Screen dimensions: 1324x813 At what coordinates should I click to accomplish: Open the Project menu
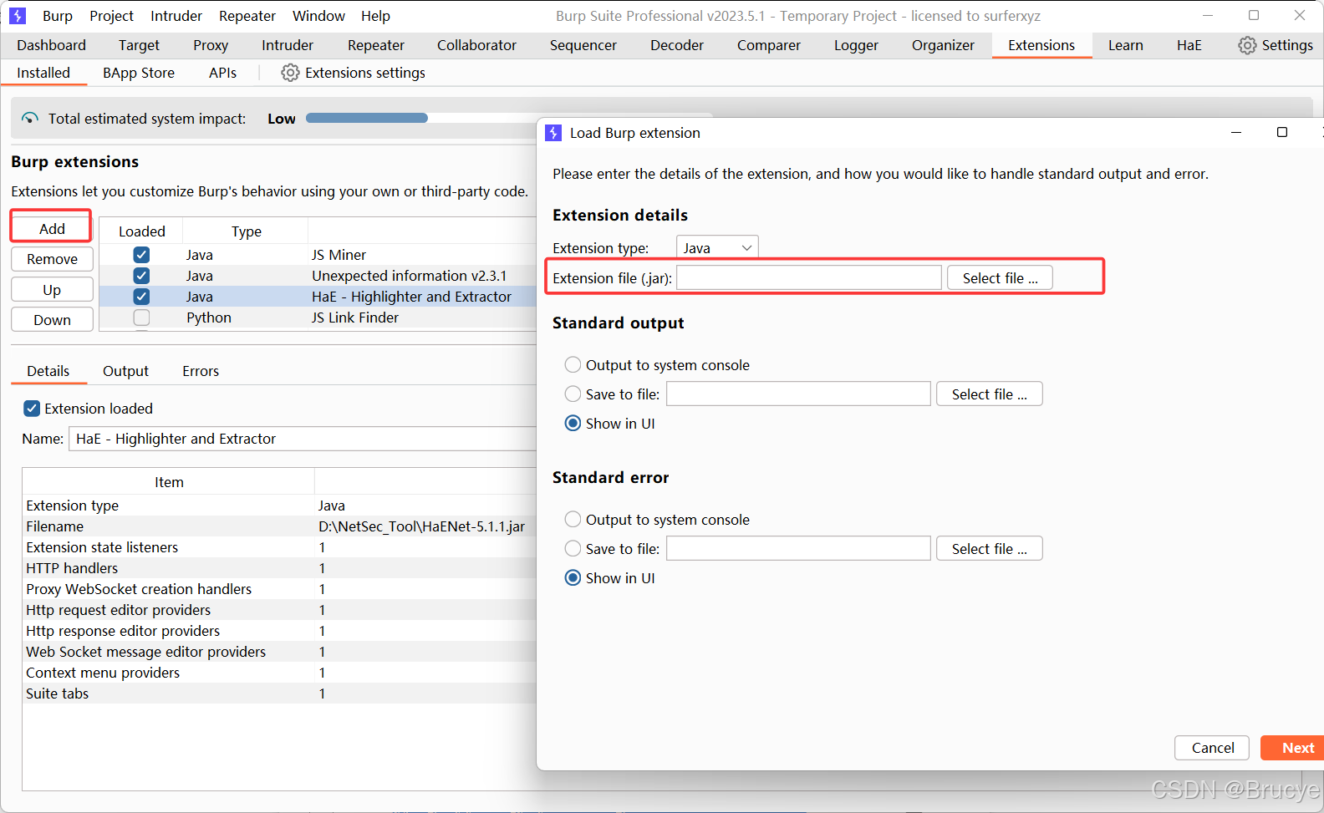pos(111,16)
